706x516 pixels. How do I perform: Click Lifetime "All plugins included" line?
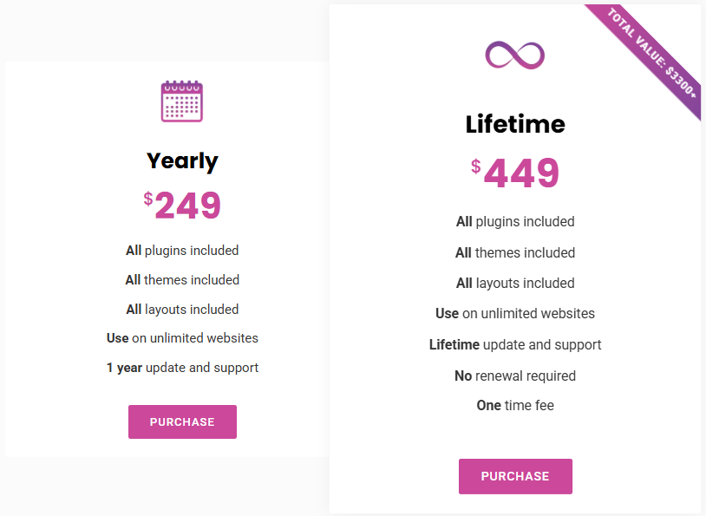[x=515, y=222]
